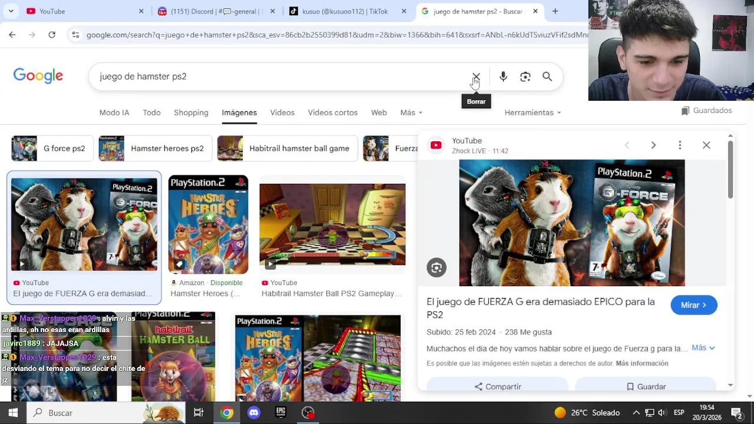Screen dimensions: 754x424
Task: Save the image with Guardar button
Action: [x=646, y=386]
